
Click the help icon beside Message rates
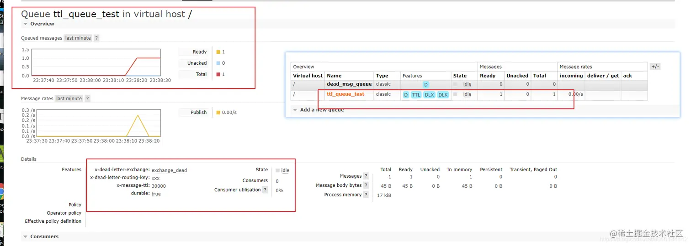[x=87, y=98]
